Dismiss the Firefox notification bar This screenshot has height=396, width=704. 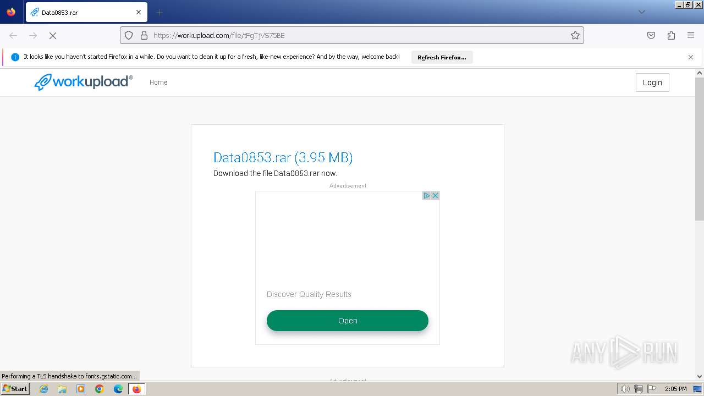(x=691, y=57)
